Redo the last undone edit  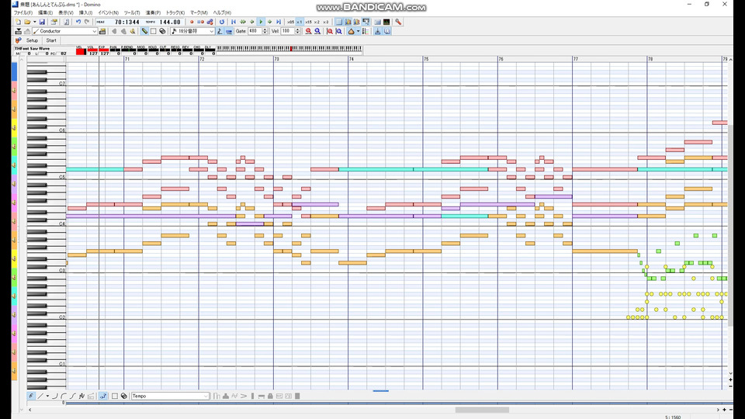coord(87,22)
